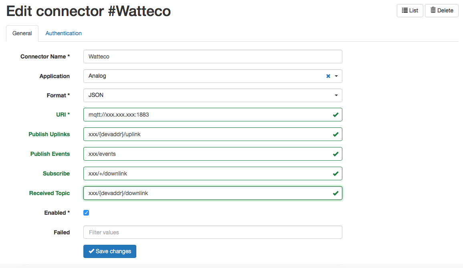This screenshot has width=463, height=268.
Task: Switch to the Authentication tab
Action: point(63,33)
